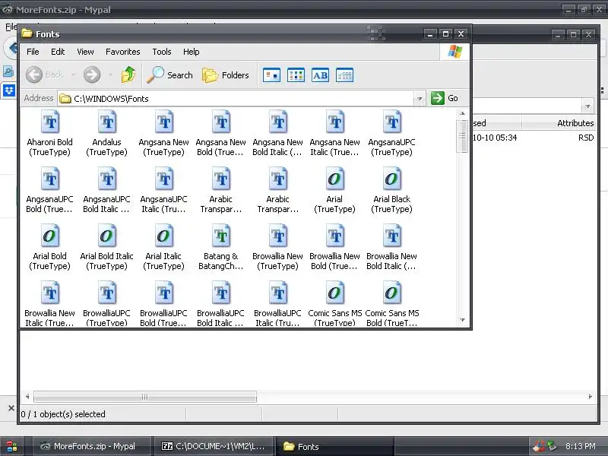Click the 8:13 PM system clock
Image resolution: width=608 pixels, height=456 pixels.
pyautogui.click(x=580, y=446)
